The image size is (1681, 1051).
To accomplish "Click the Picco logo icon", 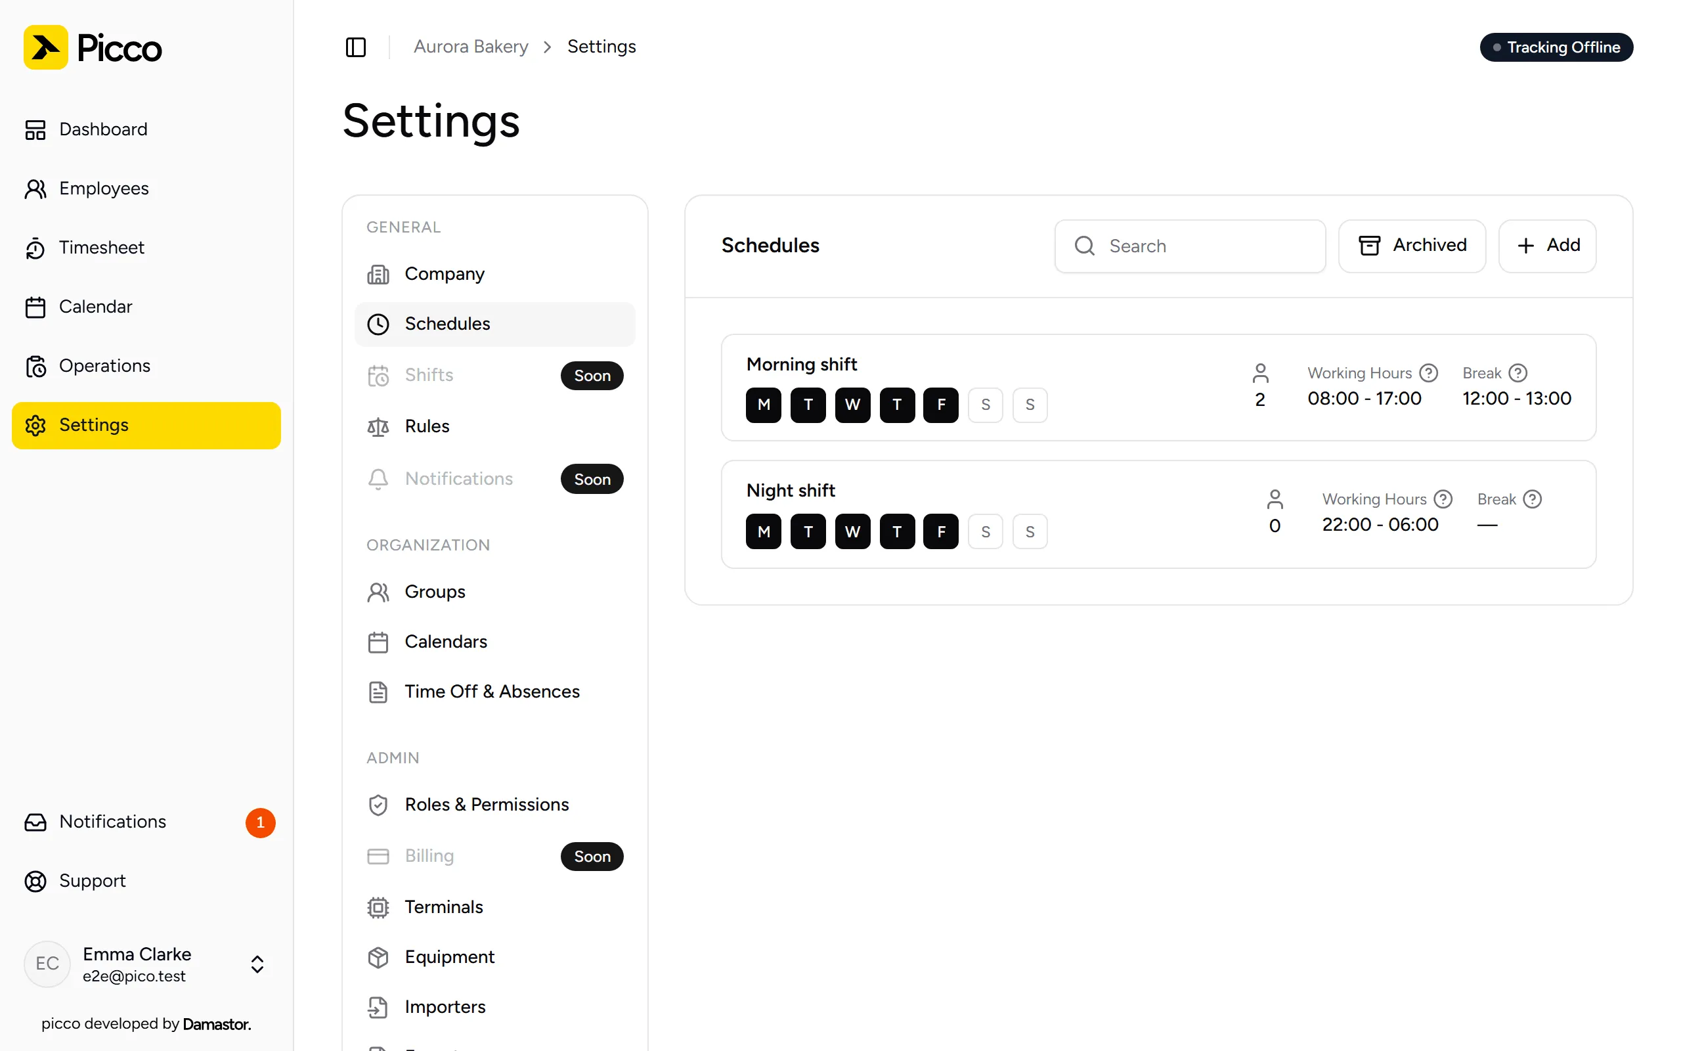I will pyautogui.click(x=46, y=47).
